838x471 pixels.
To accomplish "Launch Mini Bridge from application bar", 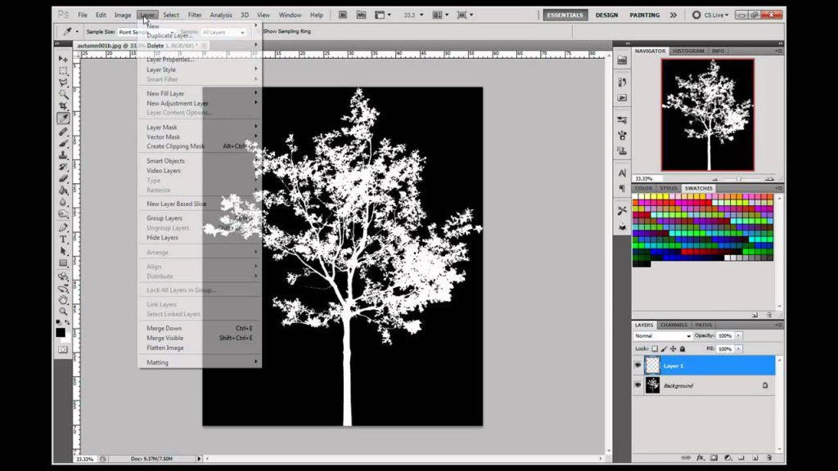I will pyautogui.click(x=361, y=15).
